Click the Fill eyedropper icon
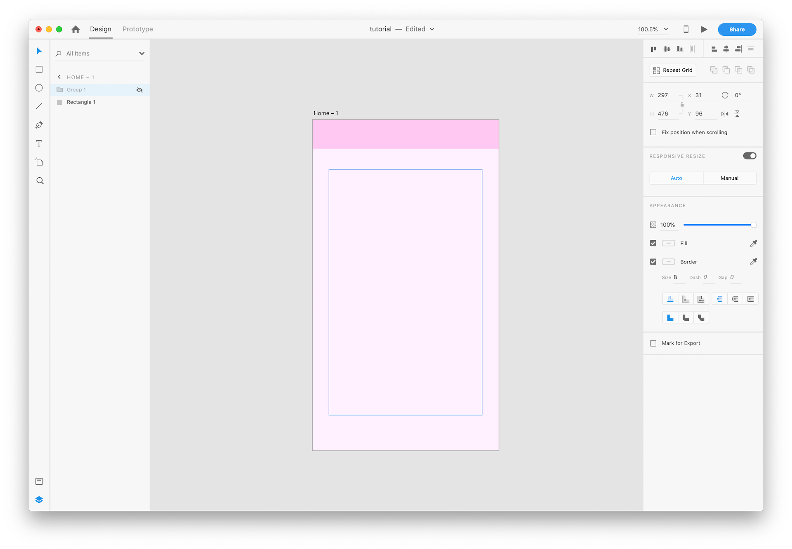This screenshot has height=549, width=792. [753, 244]
